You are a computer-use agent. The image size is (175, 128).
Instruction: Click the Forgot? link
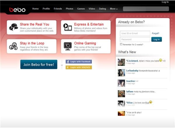(155, 33)
